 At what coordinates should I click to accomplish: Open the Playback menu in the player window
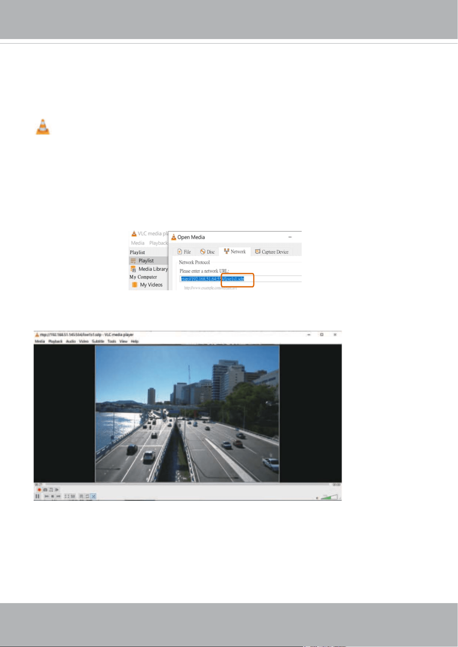(x=55, y=341)
